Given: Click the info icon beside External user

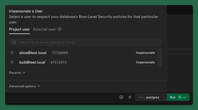Looking at the screenshot, I should click(x=60, y=29).
